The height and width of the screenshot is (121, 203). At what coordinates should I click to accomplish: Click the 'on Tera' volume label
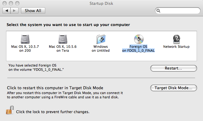click(63, 51)
